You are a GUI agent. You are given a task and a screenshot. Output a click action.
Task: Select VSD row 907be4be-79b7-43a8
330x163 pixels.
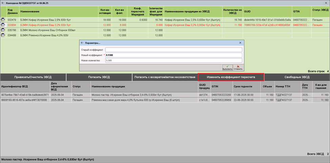pyautogui.click(x=165, y=95)
